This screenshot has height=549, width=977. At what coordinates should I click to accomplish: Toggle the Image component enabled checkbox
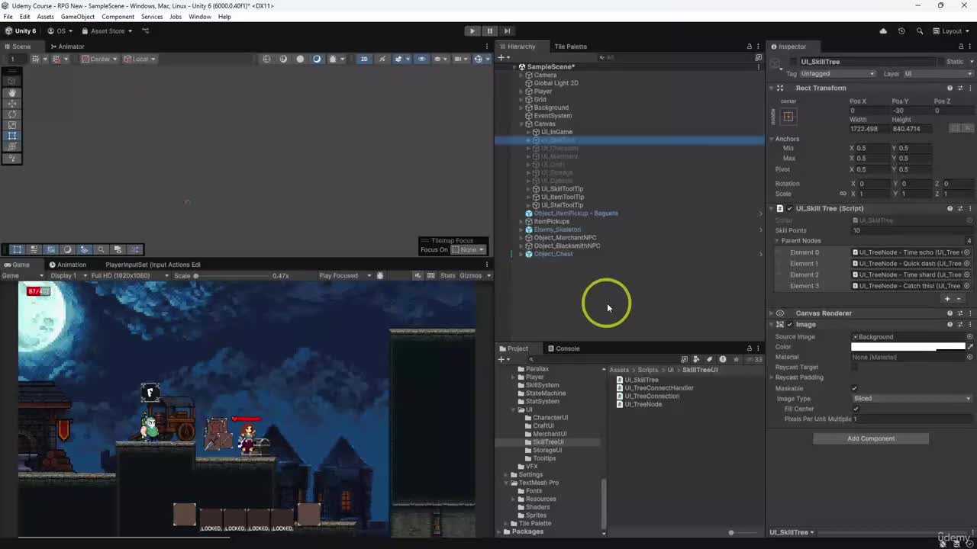[789, 324]
